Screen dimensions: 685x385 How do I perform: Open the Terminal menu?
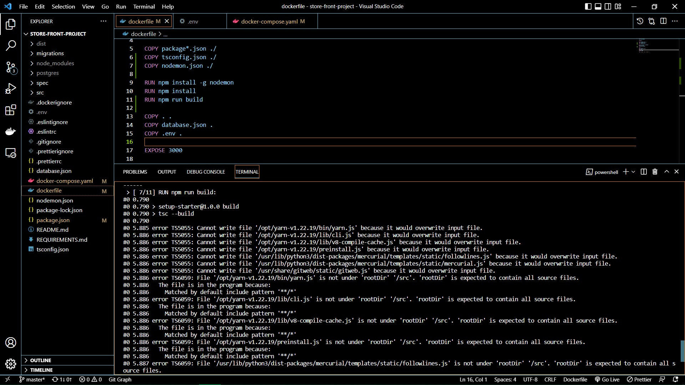(x=144, y=6)
